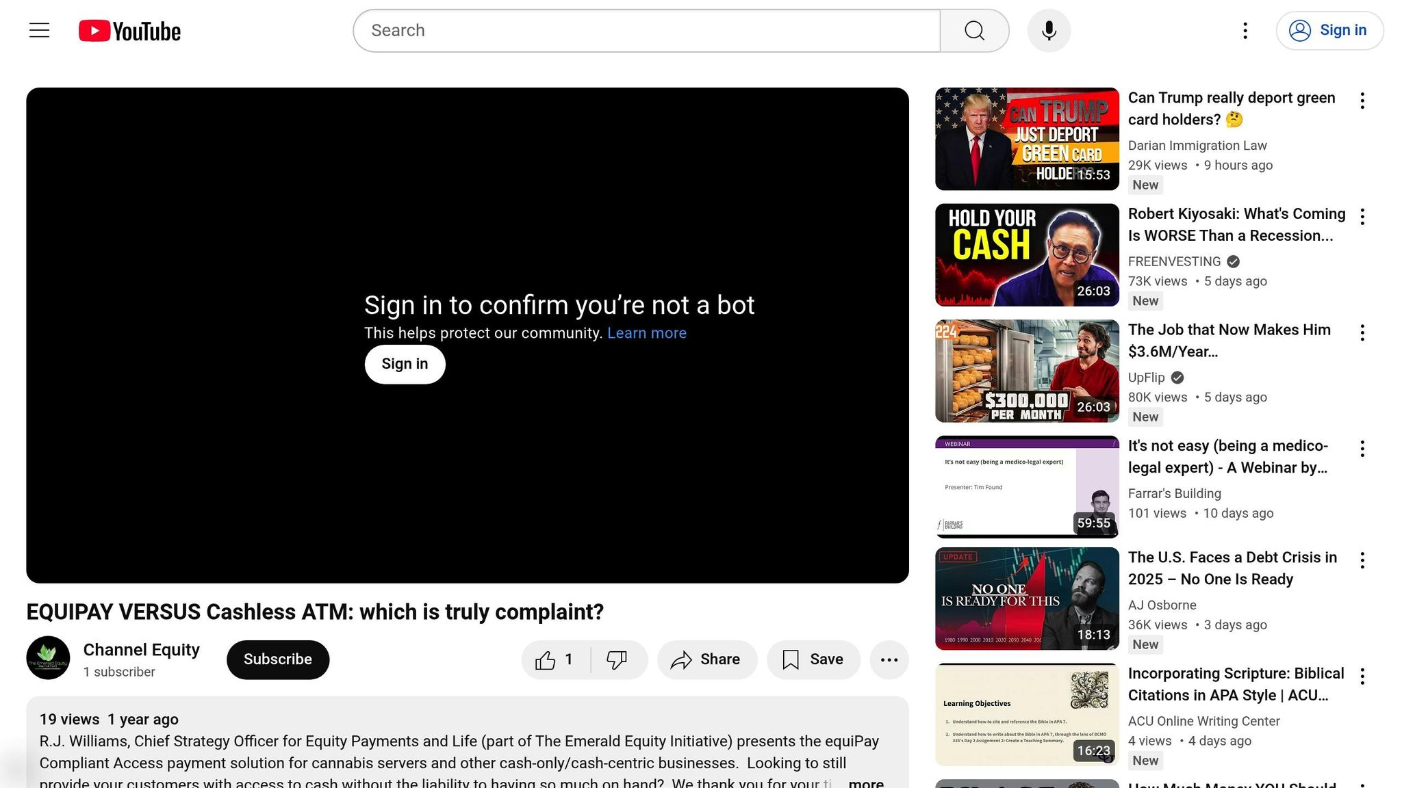Open the Channel Equity channel name link
Image resolution: width=1402 pixels, height=788 pixels.
click(x=142, y=650)
